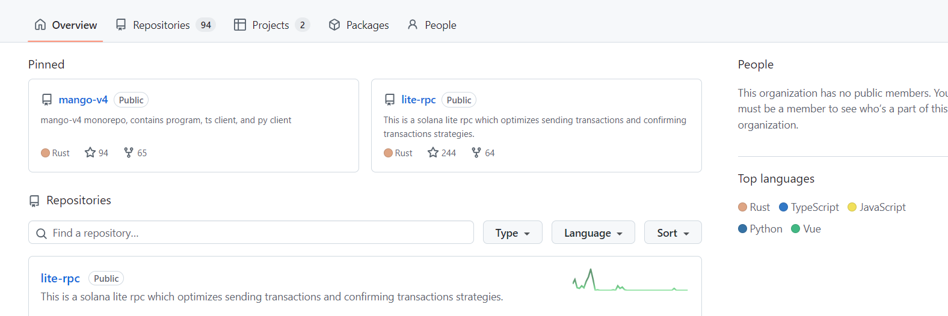This screenshot has height=316, width=948.
Task: Expand the Language filter dropdown
Action: click(x=593, y=232)
